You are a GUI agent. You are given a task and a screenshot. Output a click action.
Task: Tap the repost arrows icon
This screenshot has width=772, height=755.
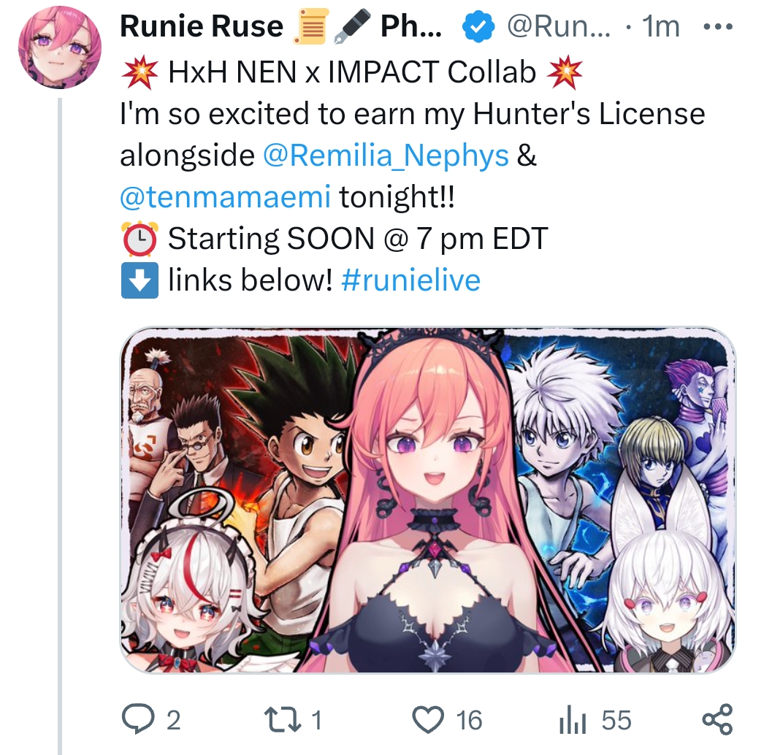283,719
